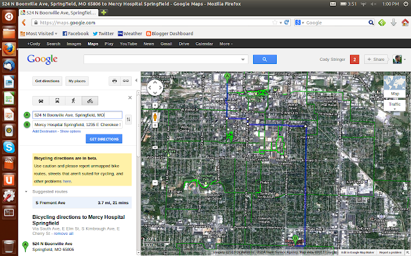
Task: Click the browser search magnifier icon
Action: click(x=371, y=22)
